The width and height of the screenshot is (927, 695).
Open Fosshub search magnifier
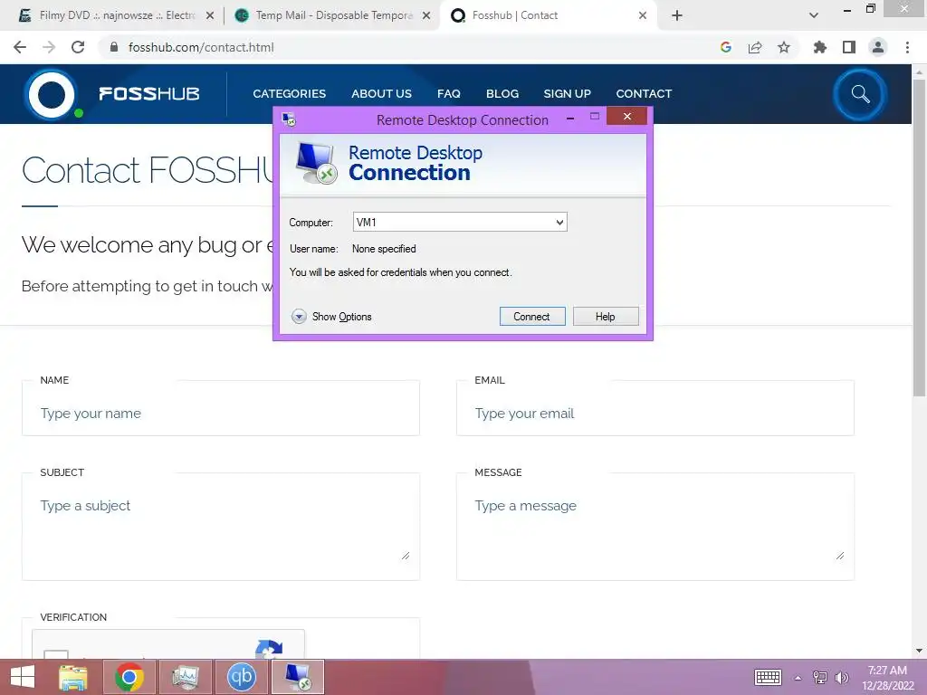pyautogui.click(x=860, y=94)
